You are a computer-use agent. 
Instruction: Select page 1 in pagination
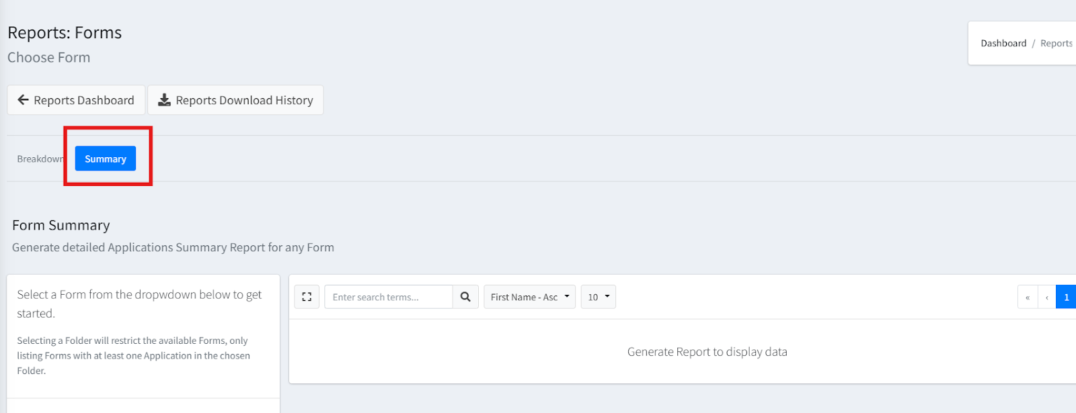pyautogui.click(x=1066, y=297)
